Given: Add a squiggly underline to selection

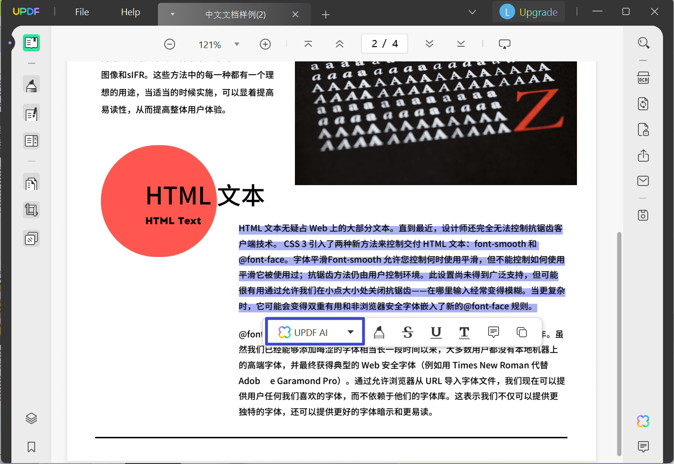Looking at the screenshot, I should tap(464, 332).
